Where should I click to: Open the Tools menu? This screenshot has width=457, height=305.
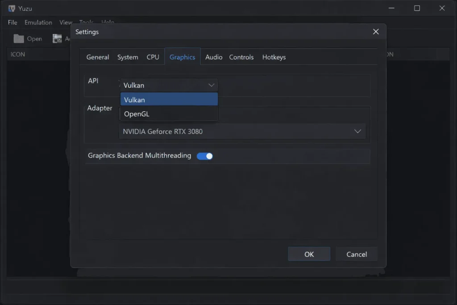click(x=86, y=22)
